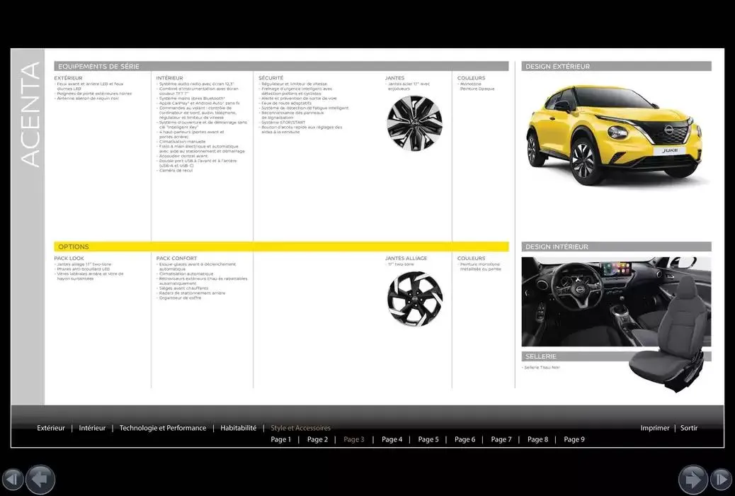Open Technologie et Performance section

(x=163, y=428)
